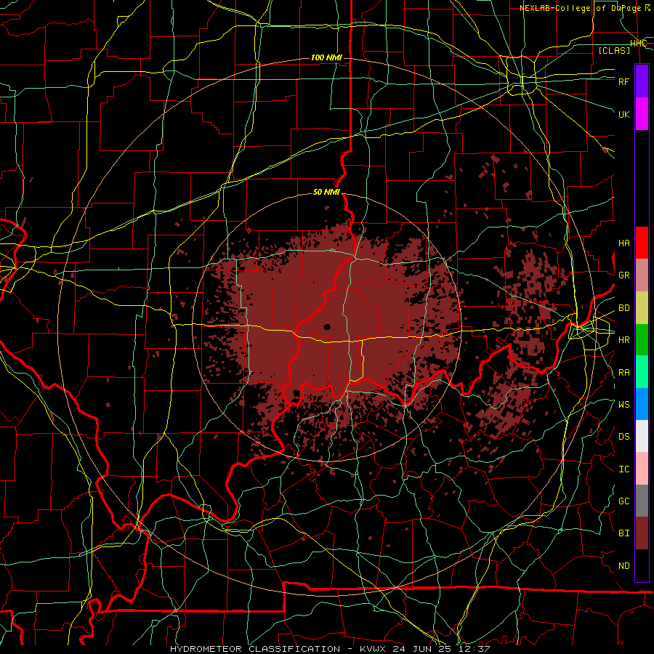Click the 50 NMI range ring label
Viewport: 654px width, 654px height.
(326, 193)
